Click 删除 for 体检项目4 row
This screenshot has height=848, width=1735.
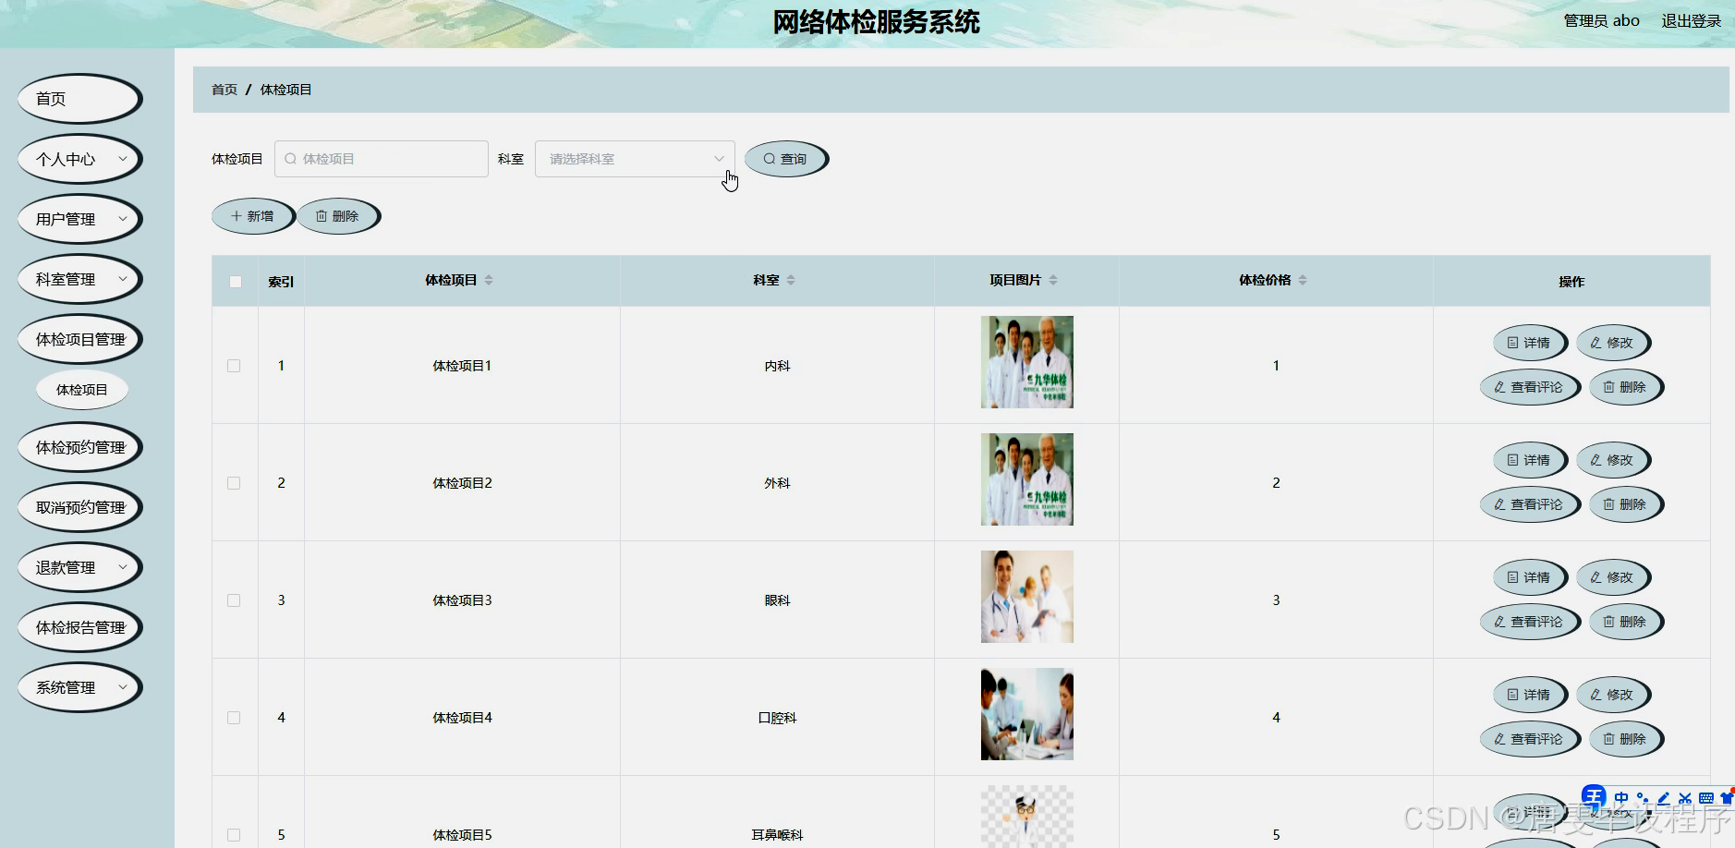click(x=1626, y=739)
